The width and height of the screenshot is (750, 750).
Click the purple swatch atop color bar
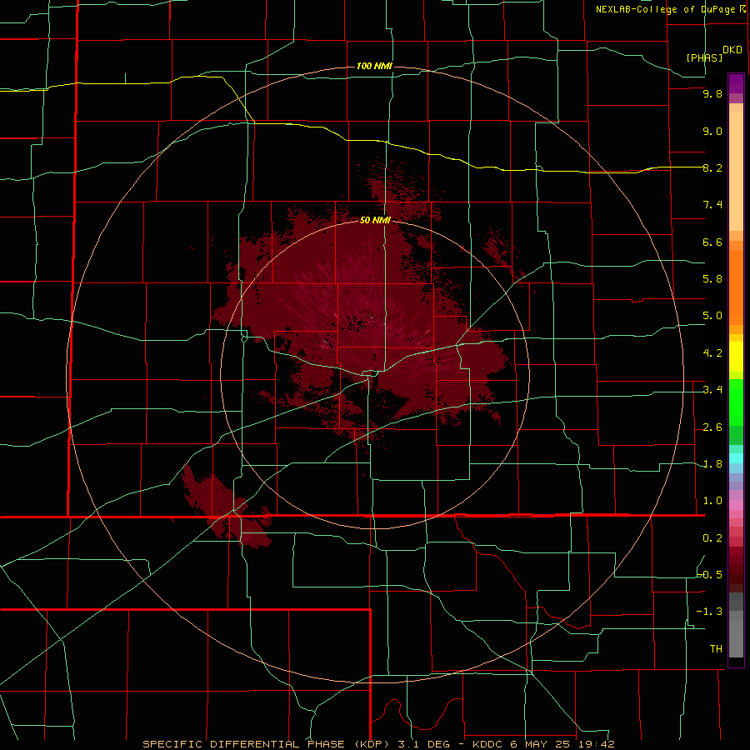coord(736,83)
